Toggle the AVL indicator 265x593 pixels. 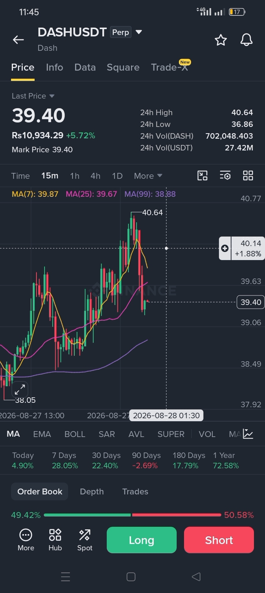pos(136,434)
